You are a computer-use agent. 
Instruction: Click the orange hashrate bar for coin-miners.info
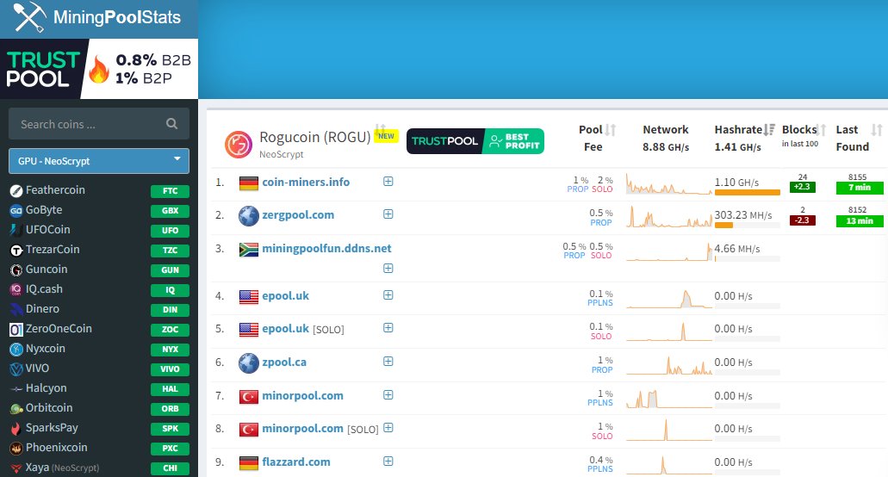coord(747,193)
